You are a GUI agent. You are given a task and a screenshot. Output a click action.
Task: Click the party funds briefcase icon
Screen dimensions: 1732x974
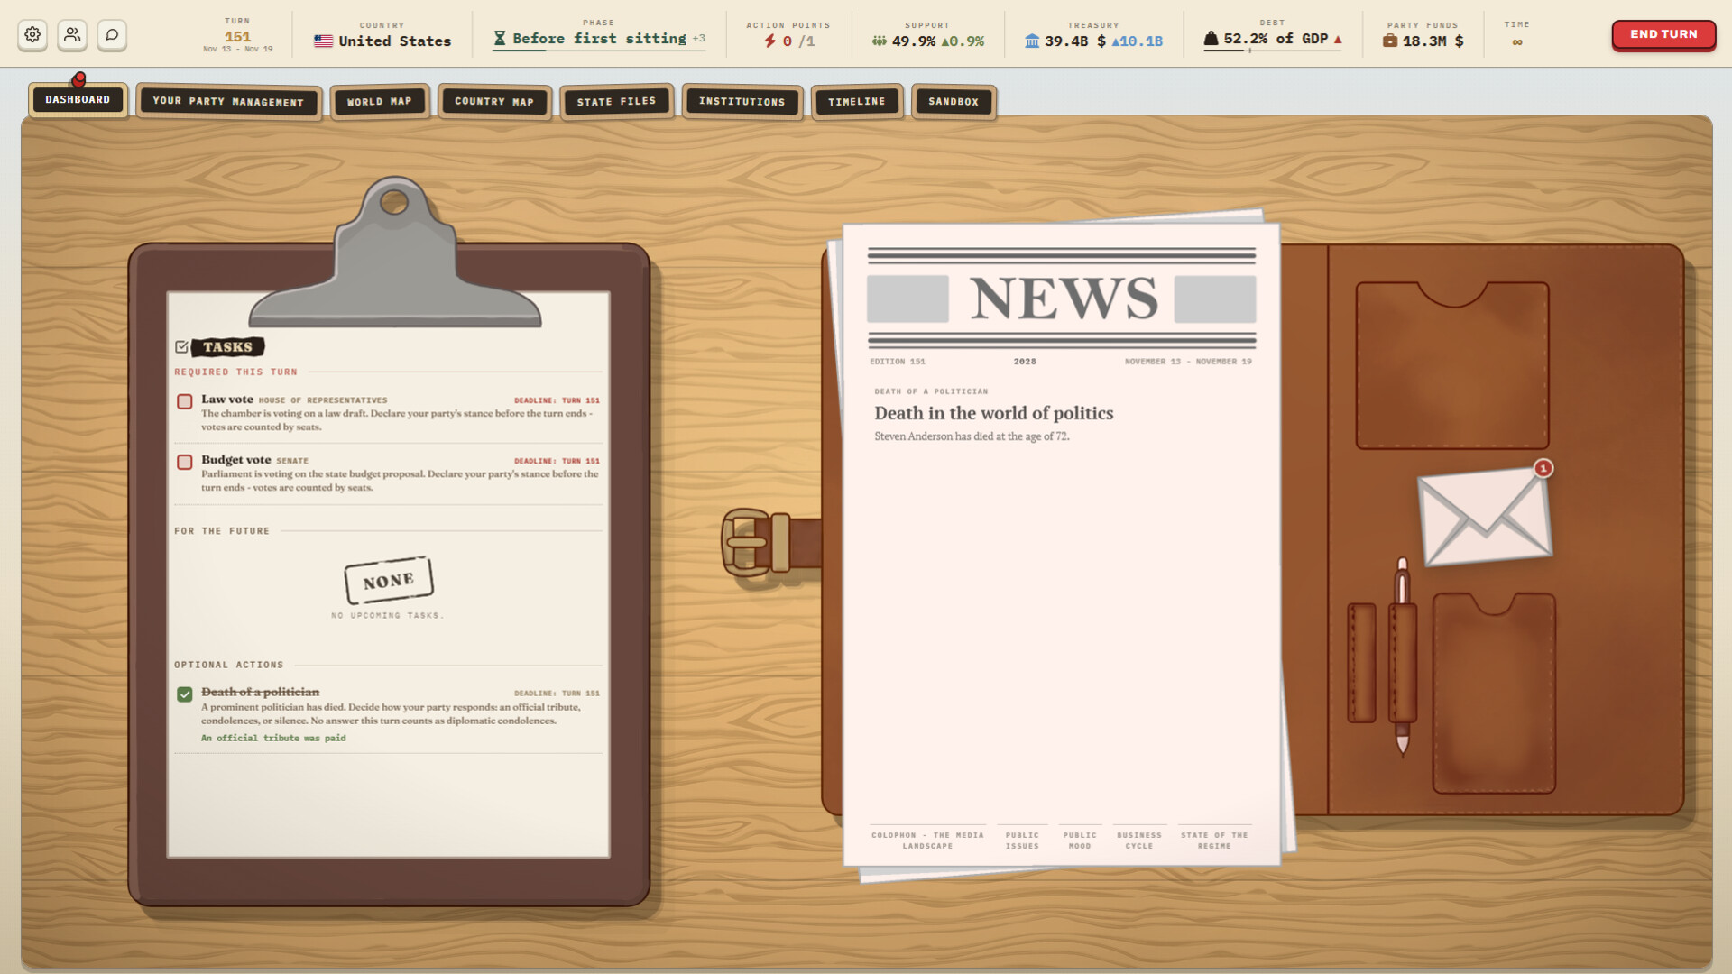point(1390,41)
